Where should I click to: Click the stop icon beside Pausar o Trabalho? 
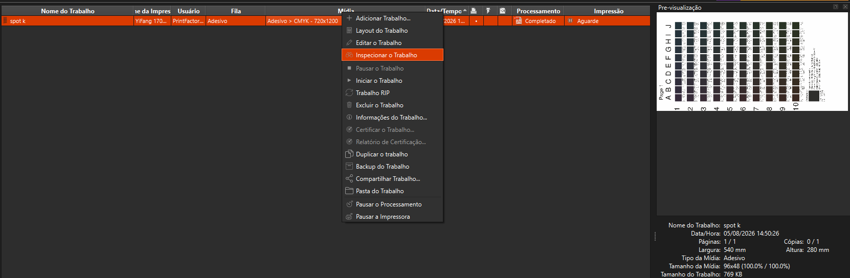[x=349, y=68]
